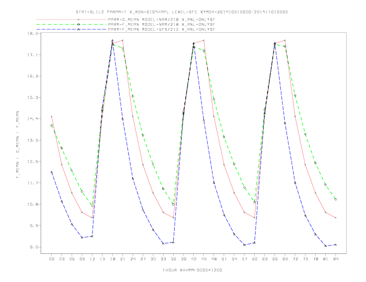Click x-axis forecast hour label 84

[x=335, y=259]
